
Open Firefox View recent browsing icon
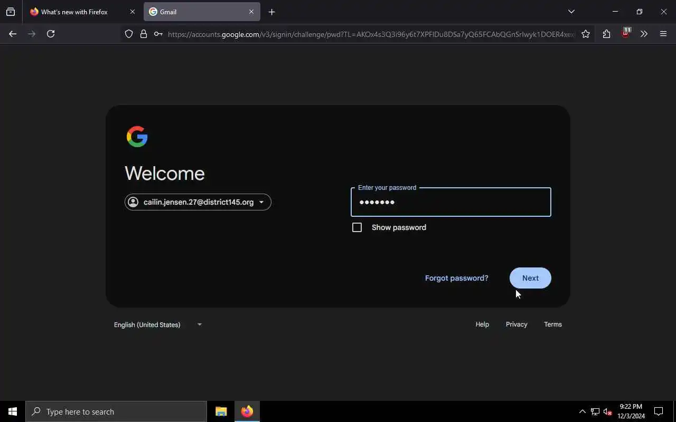point(11,12)
